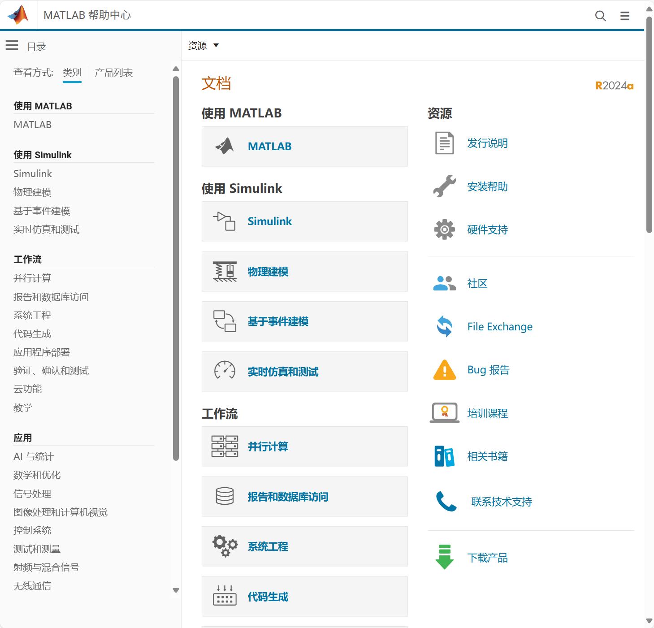
Task: Click the Simulink card block icon
Action: pyautogui.click(x=225, y=221)
